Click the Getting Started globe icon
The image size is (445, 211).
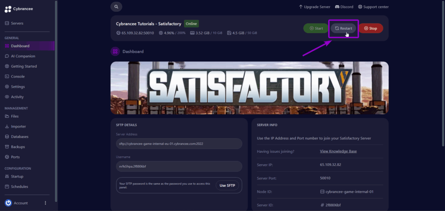coord(7,66)
